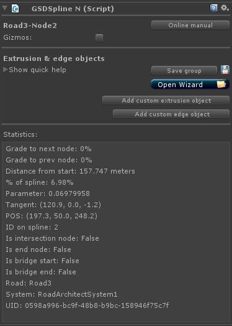Click the folder icon on Open Wizard
The height and width of the screenshot is (326, 232).
(x=221, y=85)
